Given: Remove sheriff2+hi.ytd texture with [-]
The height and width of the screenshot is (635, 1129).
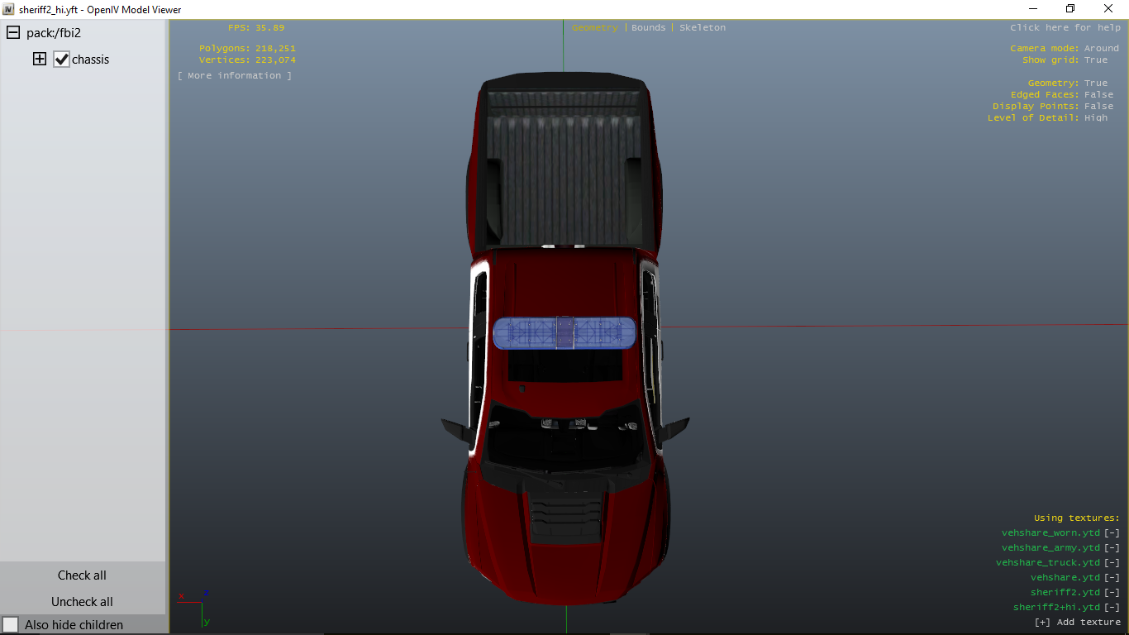Looking at the screenshot, I should 1112,608.
